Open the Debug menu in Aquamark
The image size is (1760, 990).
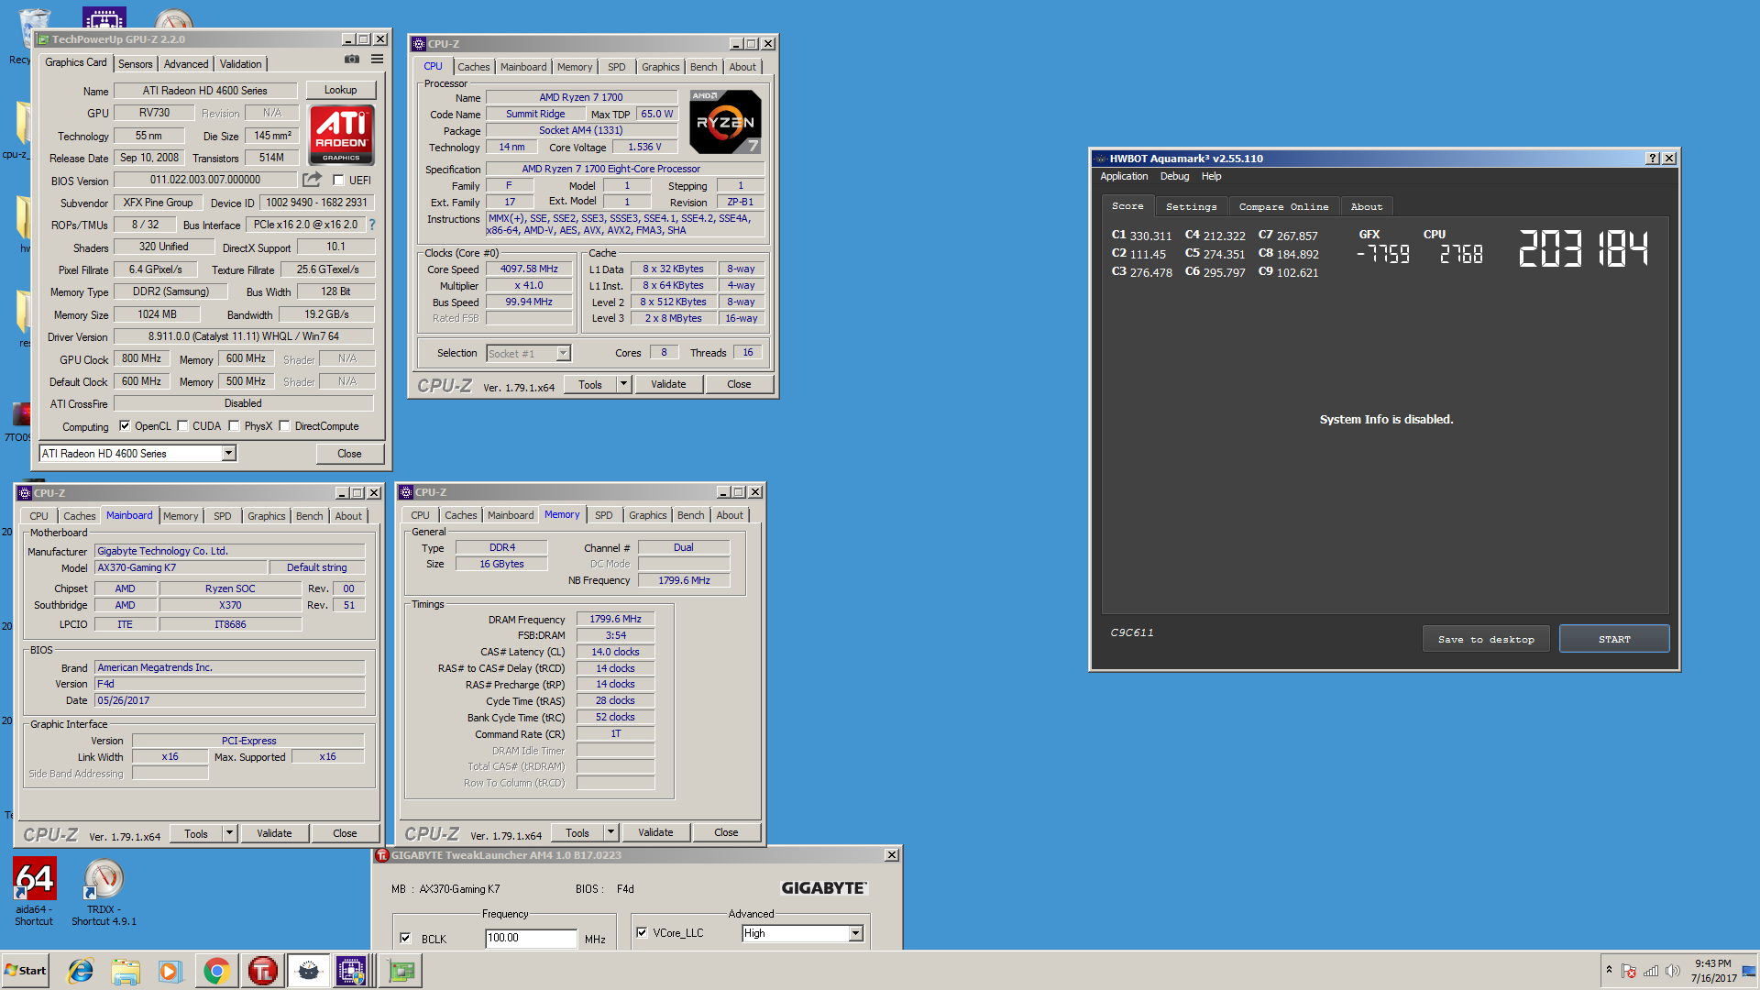(x=1174, y=177)
